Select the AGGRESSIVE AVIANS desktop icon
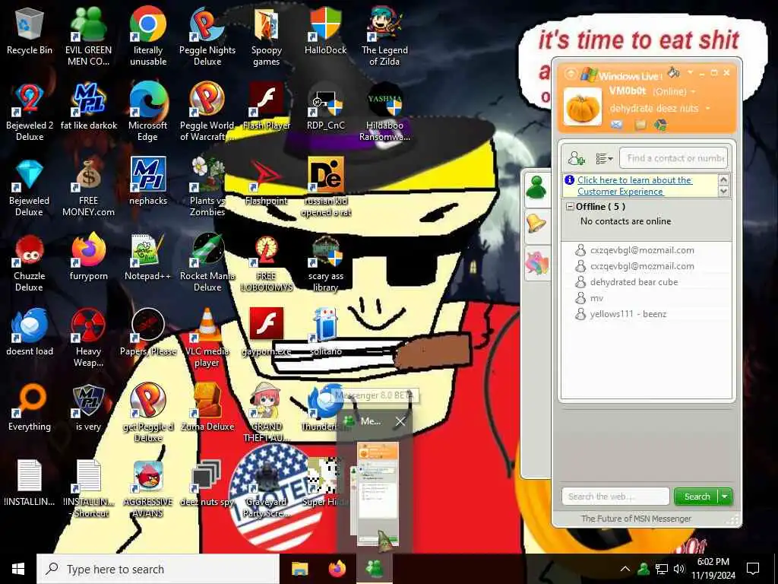This screenshot has width=778, height=584. coord(148,489)
